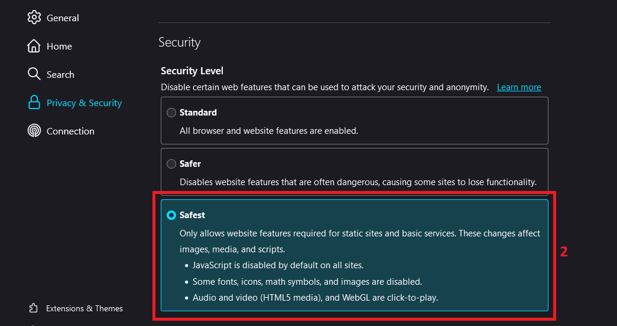Image resolution: width=617 pixels, height=326 pixels.
Task: Select the Standard security level radio button
Action: click(x=171, y=113)
